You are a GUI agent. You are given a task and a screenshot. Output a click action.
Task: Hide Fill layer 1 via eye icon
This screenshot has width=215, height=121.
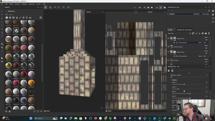pyautogui.click(x=168, y=60)
